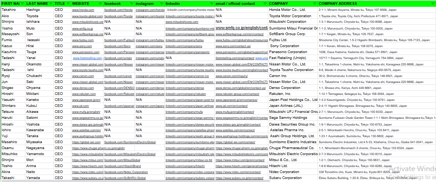
Task: Open the instagram.com/uniqlo link
Action: click(150, 58)
